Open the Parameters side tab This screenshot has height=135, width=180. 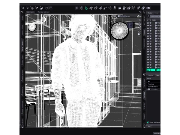(x=144, y=83)
